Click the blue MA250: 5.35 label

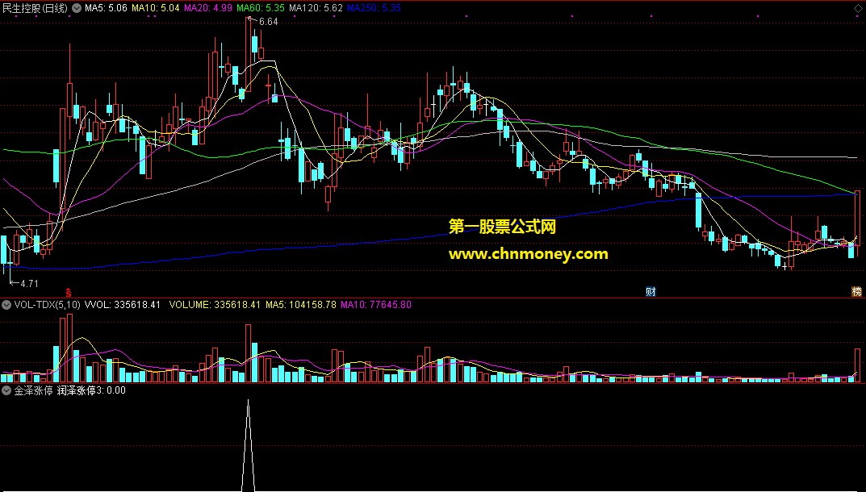pyautogui.click(x=374, y=8)
